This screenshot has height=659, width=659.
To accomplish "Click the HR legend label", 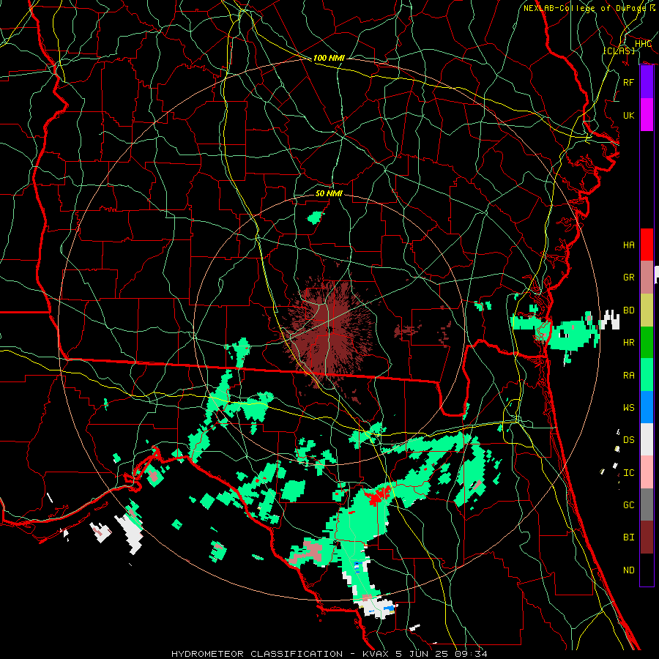I will pyautogui.click(x=629, y=343).
